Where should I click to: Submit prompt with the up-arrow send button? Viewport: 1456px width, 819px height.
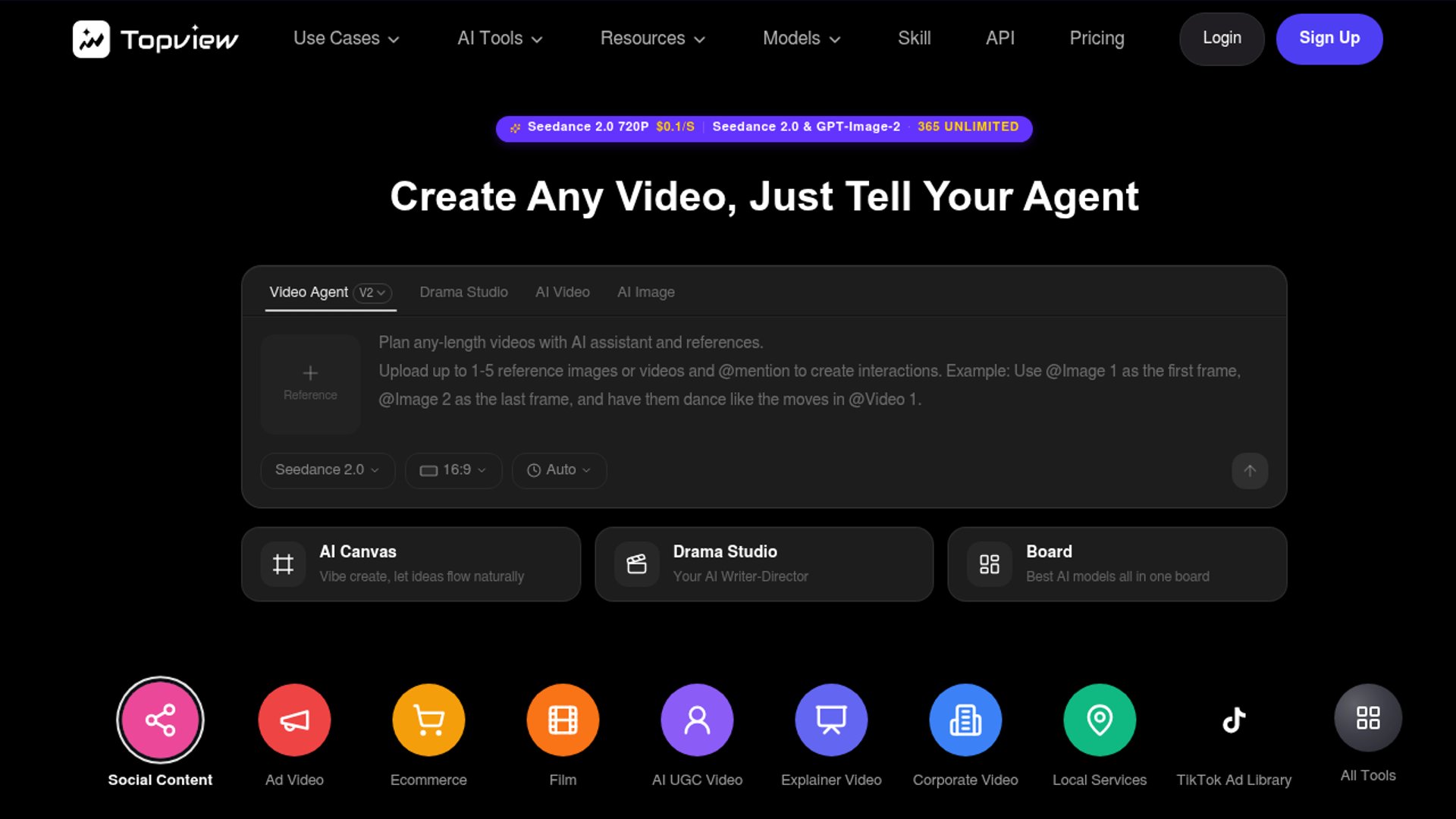1250,471
